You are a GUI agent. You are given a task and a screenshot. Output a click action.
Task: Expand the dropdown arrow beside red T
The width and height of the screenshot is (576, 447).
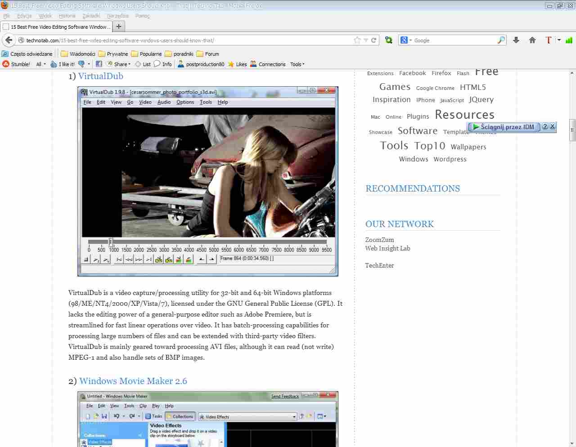pyautogui.click(x=559, y=40)
